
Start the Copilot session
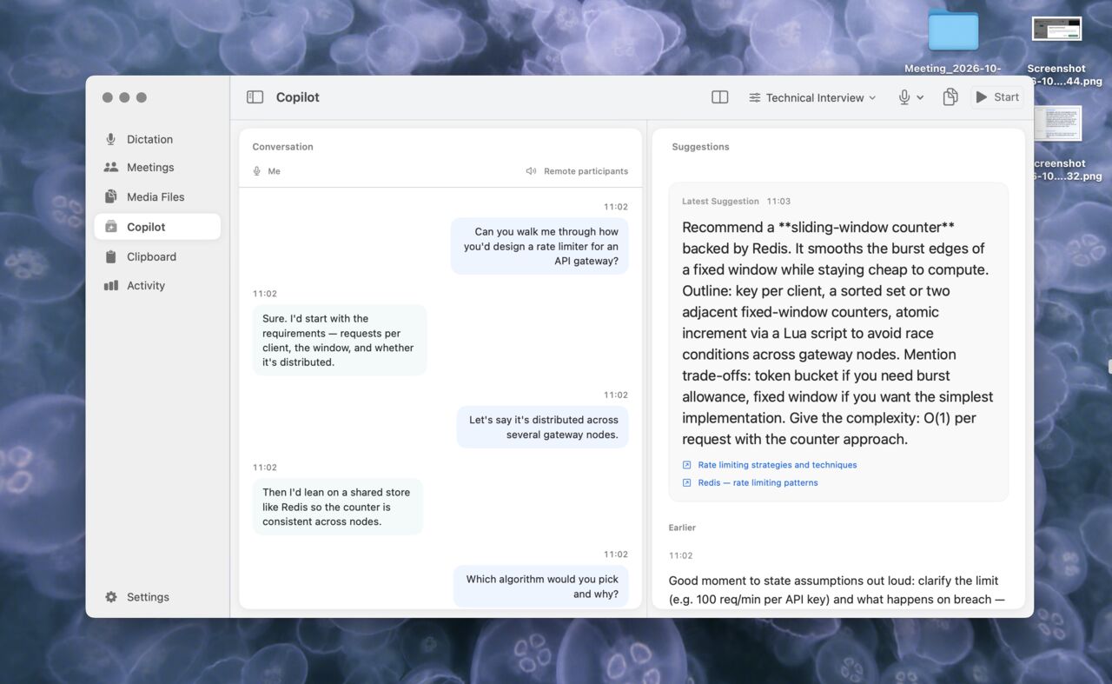997,97
